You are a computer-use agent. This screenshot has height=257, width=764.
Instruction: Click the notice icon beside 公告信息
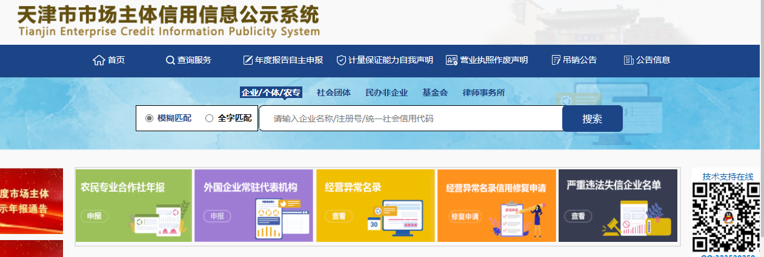click(628, 60)
